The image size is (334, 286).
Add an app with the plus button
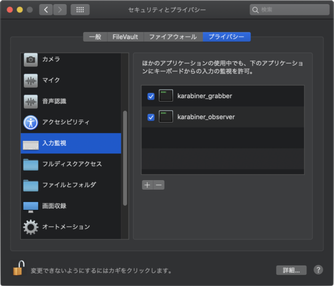[147, 185]
